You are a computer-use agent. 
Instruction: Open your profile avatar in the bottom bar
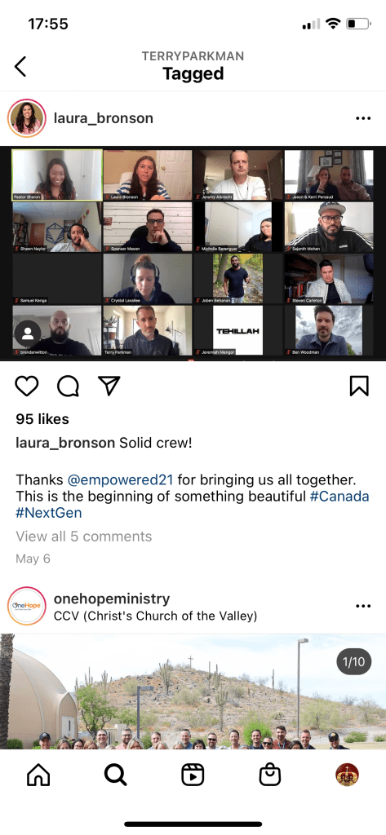coord(347,775)
